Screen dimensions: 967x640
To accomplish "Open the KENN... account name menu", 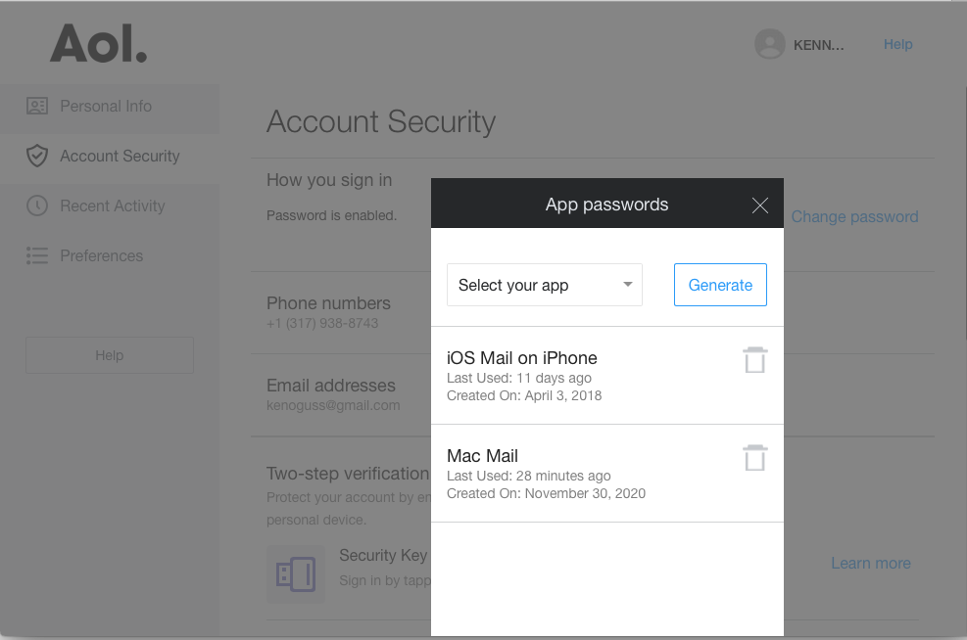I will pos(818,45).
